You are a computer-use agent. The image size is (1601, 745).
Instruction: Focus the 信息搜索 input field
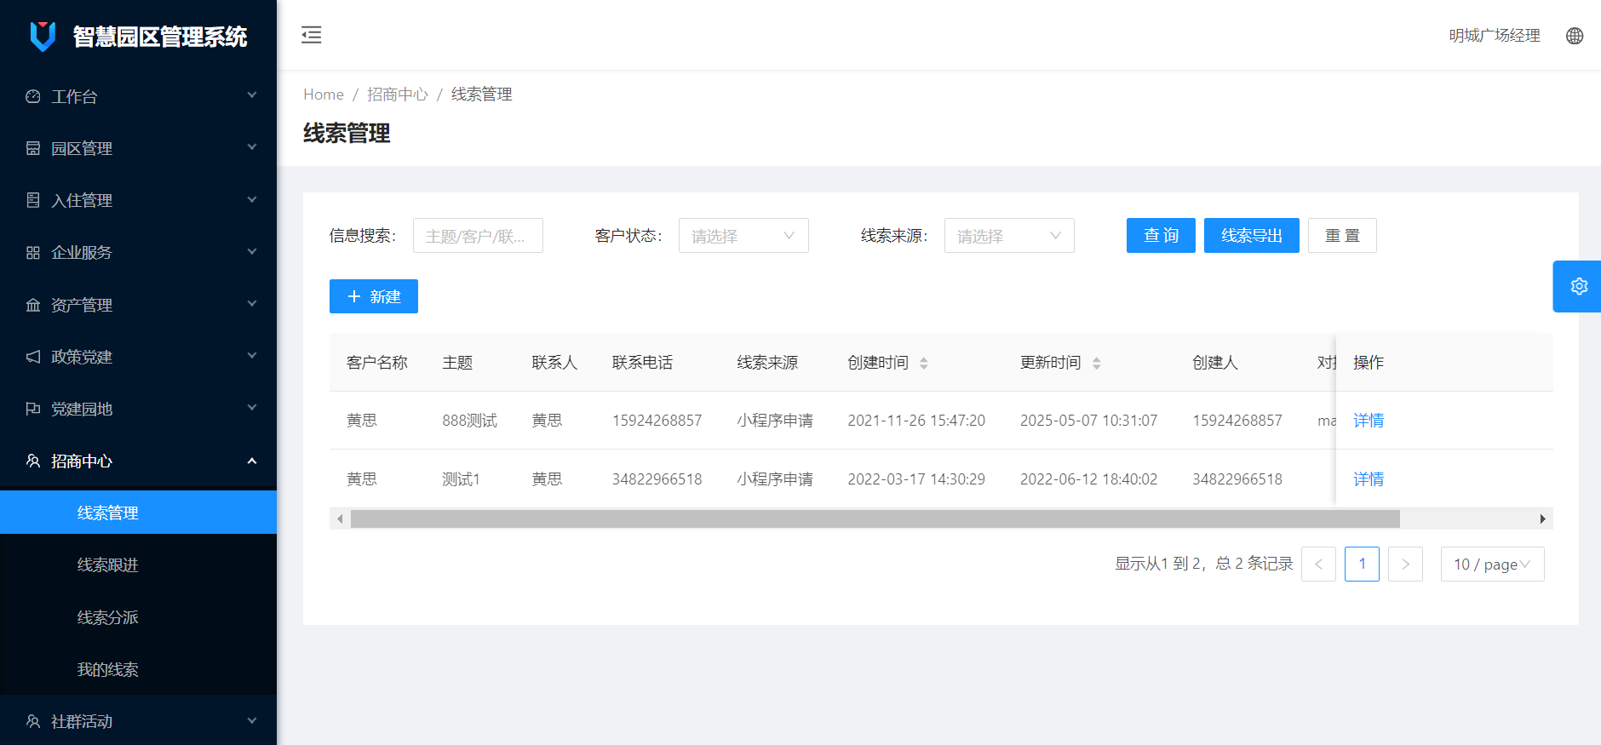tap(477, 236)
